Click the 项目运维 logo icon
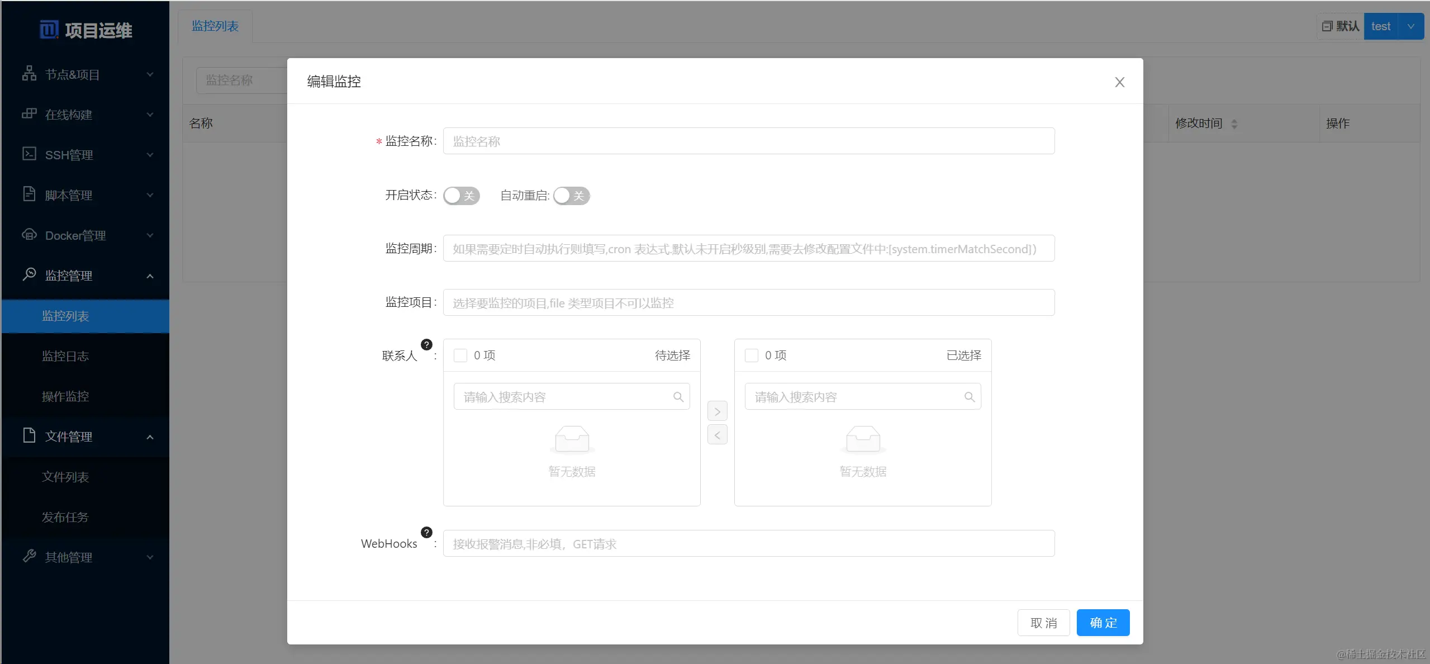The width and height of the screenshot is (1430, 664). pyautogui.click(x=49, y=29)
